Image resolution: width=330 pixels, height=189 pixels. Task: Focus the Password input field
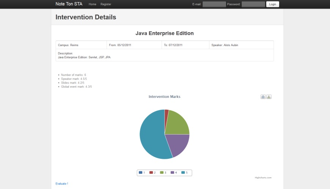253,4
